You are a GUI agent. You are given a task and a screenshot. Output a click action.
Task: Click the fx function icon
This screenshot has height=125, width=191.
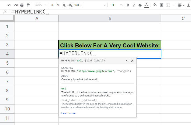(5, 12)
